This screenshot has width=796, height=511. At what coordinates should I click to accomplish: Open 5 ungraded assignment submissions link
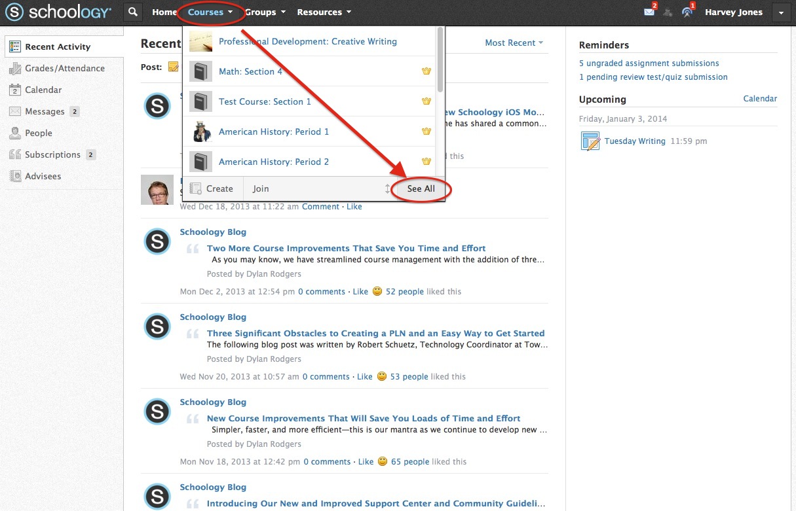[649, 63]
